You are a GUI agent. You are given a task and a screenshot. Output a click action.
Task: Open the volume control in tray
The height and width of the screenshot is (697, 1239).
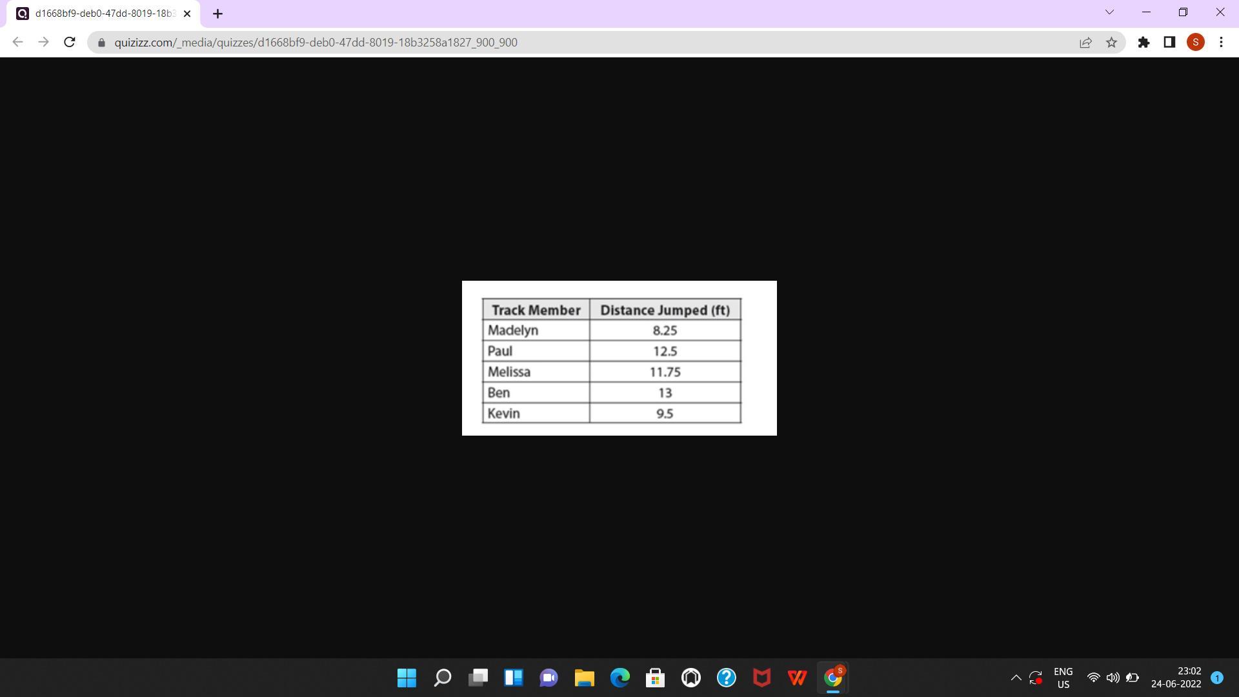click(x=1113, y=678)
